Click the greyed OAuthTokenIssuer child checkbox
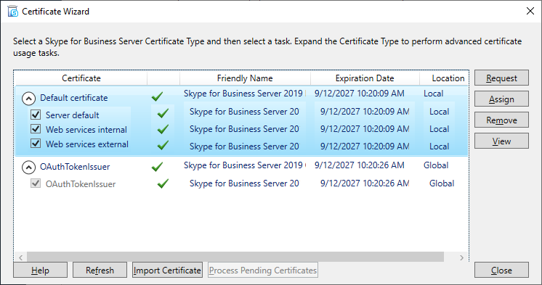The width and height of the screenshot is (542, 285). click(x=36, y=183)
